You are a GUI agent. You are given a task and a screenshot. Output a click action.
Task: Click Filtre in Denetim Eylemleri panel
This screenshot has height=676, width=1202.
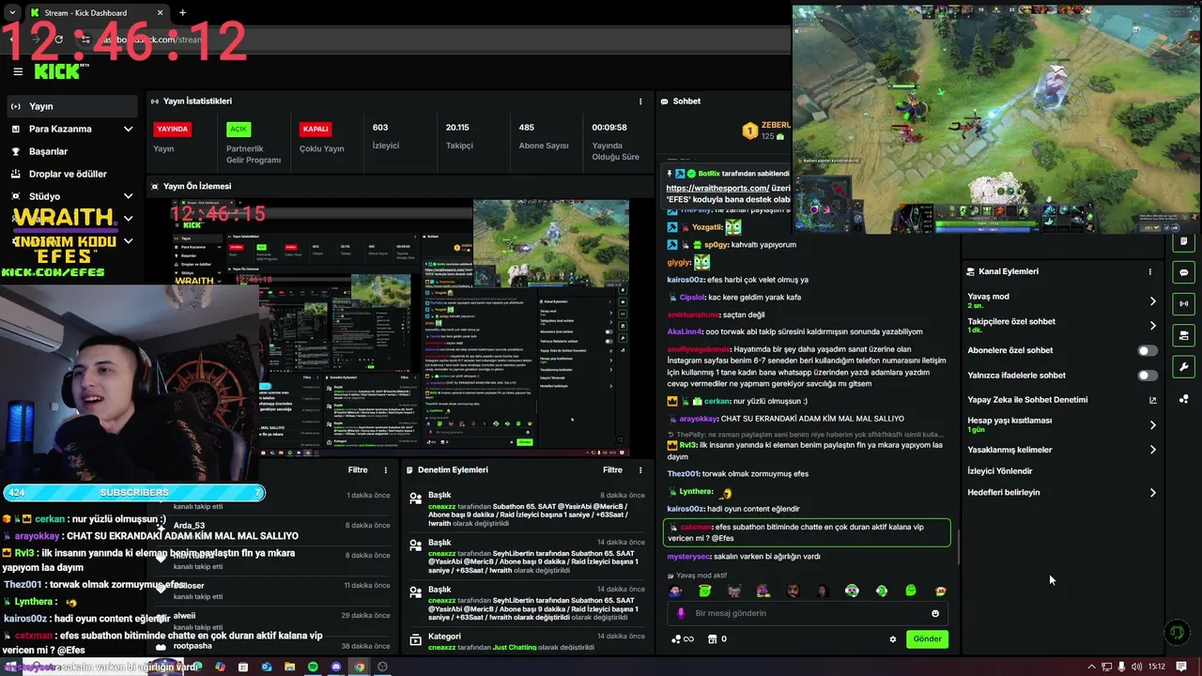(612, 470)
